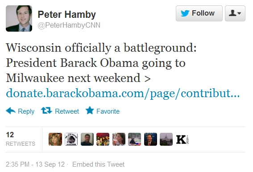253x172 pixels.
Task: Open the black bold K logo avatar
Action: pos(182,139)
